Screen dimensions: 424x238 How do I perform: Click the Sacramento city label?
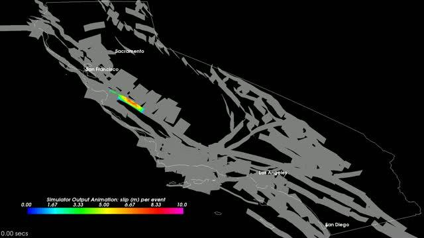click(130, 52)
